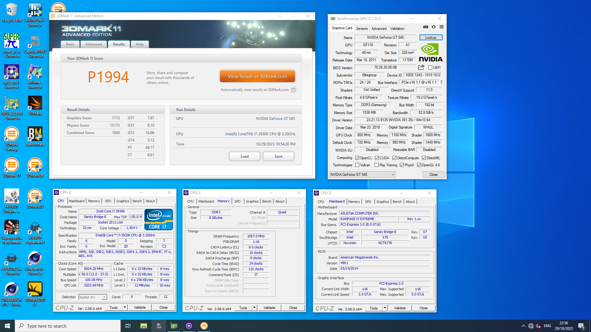Click GPU-Z refresh icon
The image size is (591, 332).
(433, 27)
